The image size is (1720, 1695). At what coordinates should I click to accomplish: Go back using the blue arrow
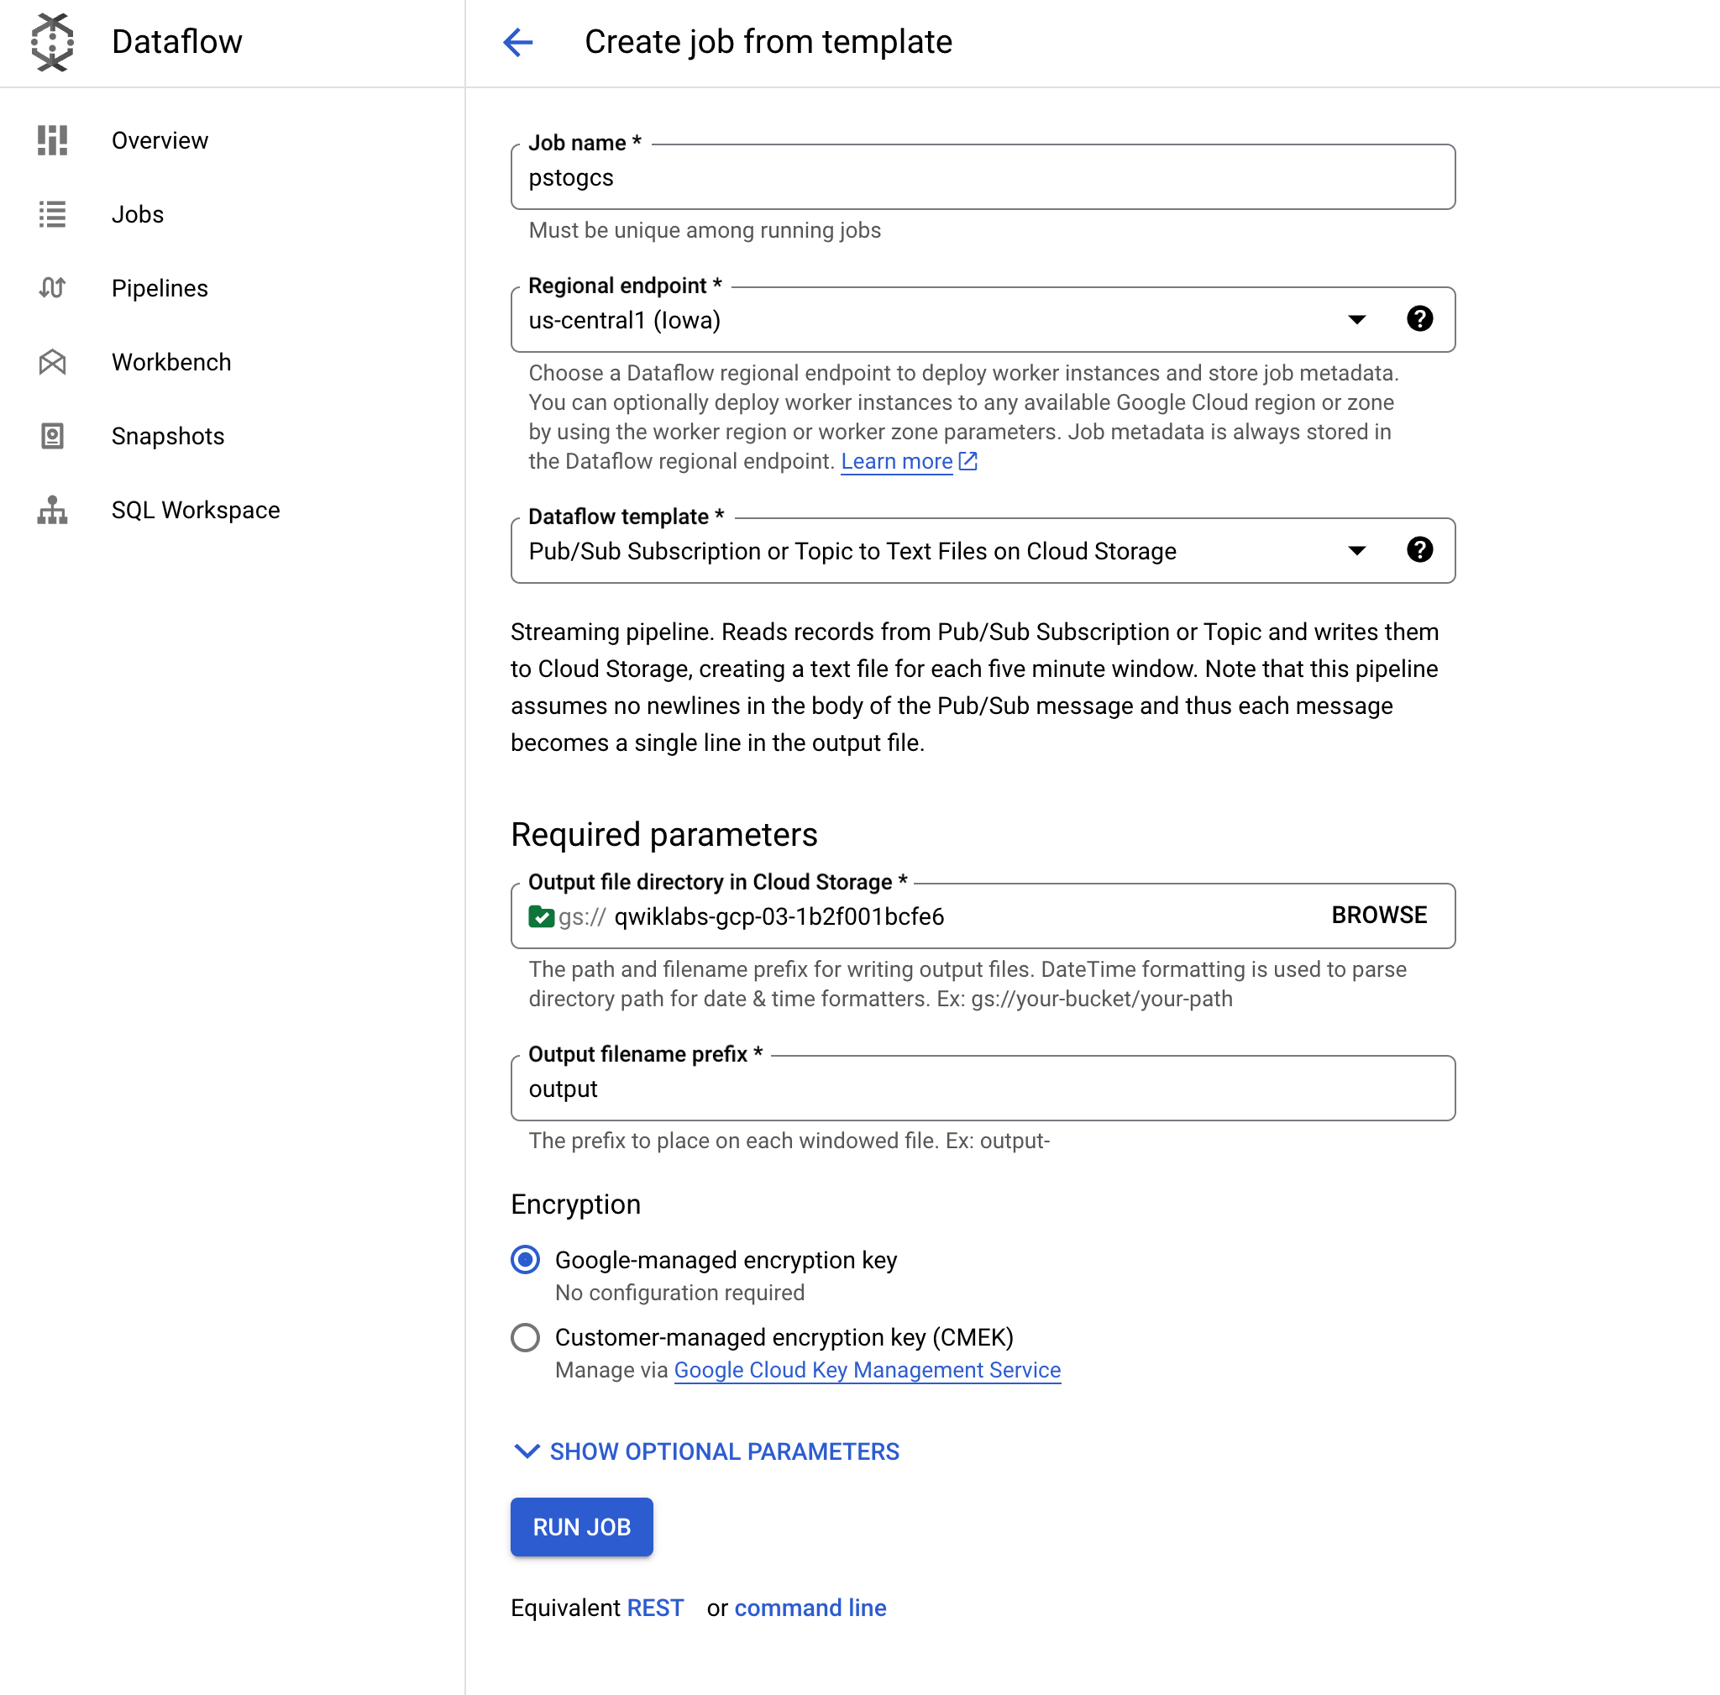tap(518, 42)
